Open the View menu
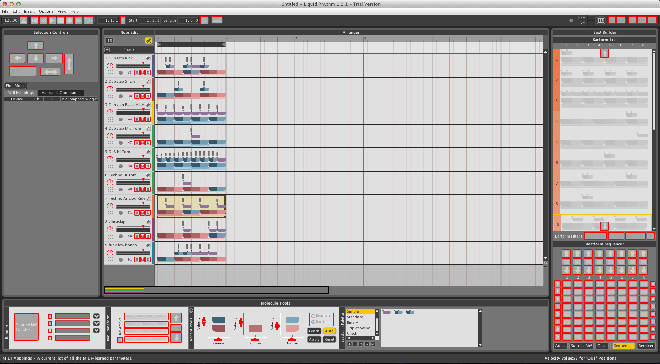Viewport: 660px width, 364px height. coord(62,11)
